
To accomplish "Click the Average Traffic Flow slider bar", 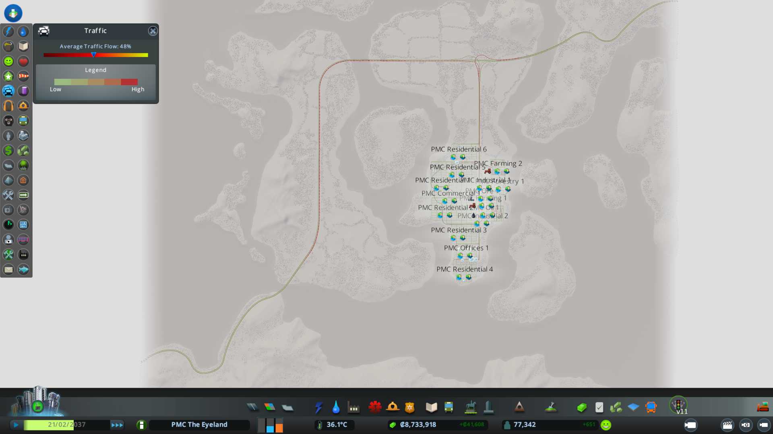I will (96, 55).
